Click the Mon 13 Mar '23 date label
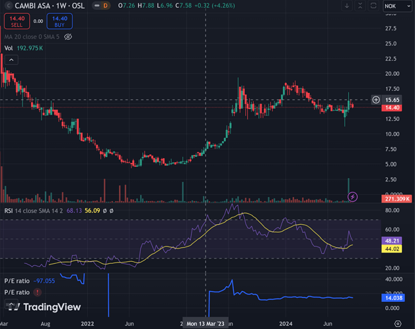This screenshot has height=329, width=415. click(206, 324)
